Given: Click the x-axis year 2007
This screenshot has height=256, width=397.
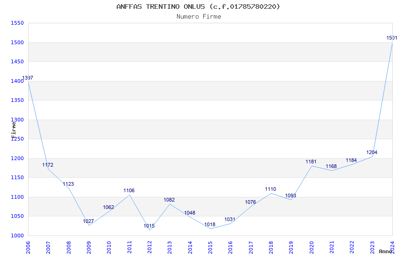Looking at the screenshot, I should pos(49,248).
